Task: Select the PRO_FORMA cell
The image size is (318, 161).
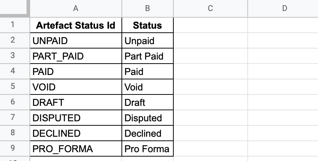Action: coord(76,149)
